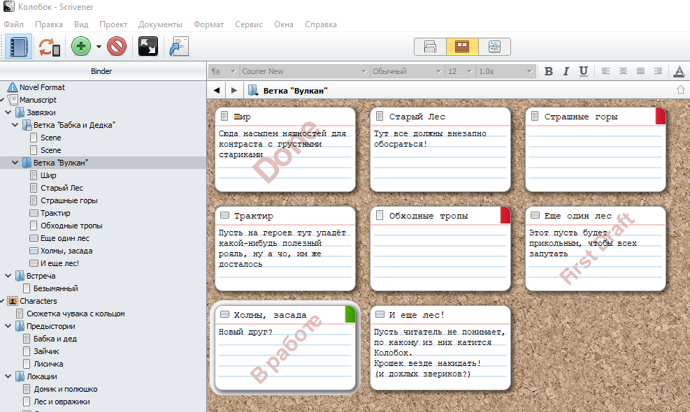Click the green Add document button
Screen dimensions: 690x412
(x=82, y=47)
